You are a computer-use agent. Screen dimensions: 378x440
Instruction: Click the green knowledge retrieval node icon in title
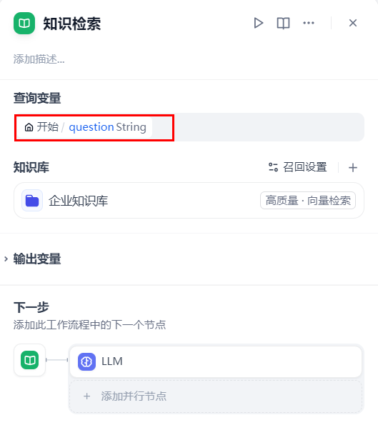point(24,24)
